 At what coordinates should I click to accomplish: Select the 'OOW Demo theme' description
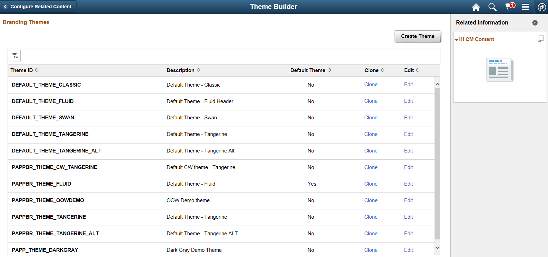188,200
